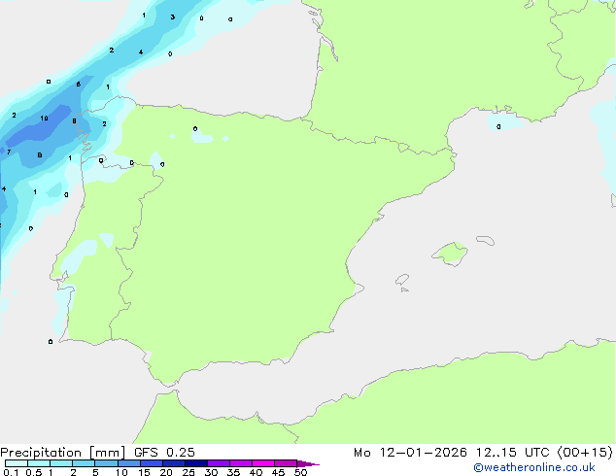Click the 0.1–0.5 mm legend swatch
This screenshot has height=476, width=616.
(17, 463)
